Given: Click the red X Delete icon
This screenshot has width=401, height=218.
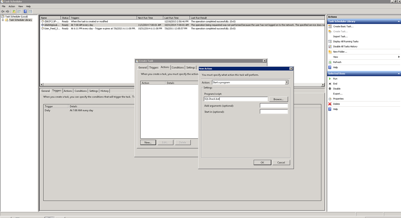Looking at the screenshot, I should 330,104.
